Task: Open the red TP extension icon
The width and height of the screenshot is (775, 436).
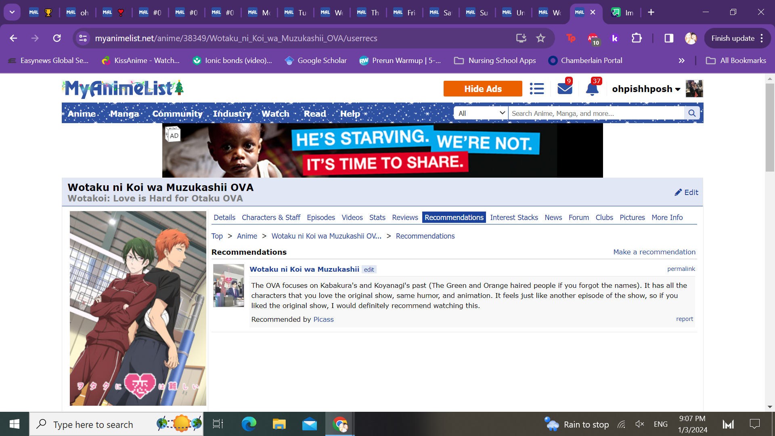Action: coord(571,38)
